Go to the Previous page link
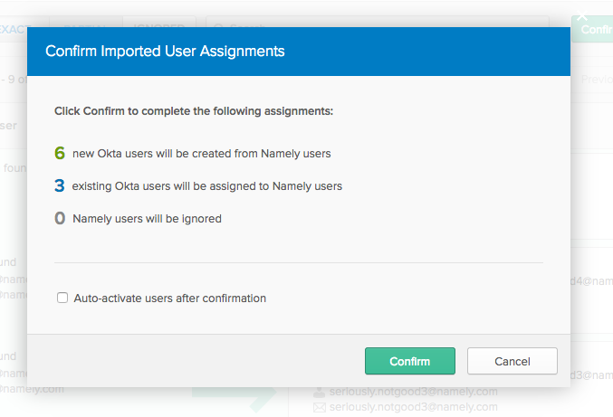 pos(596,80)
